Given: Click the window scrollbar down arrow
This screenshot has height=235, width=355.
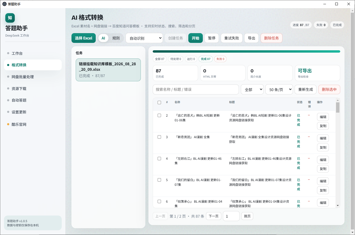Looking at the screenshot, I should click(353, 232).
